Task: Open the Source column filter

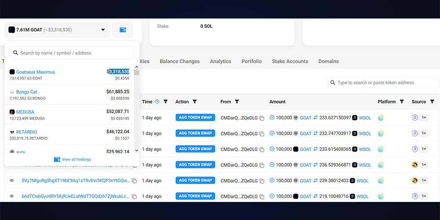Action: (x=432, y=102)
